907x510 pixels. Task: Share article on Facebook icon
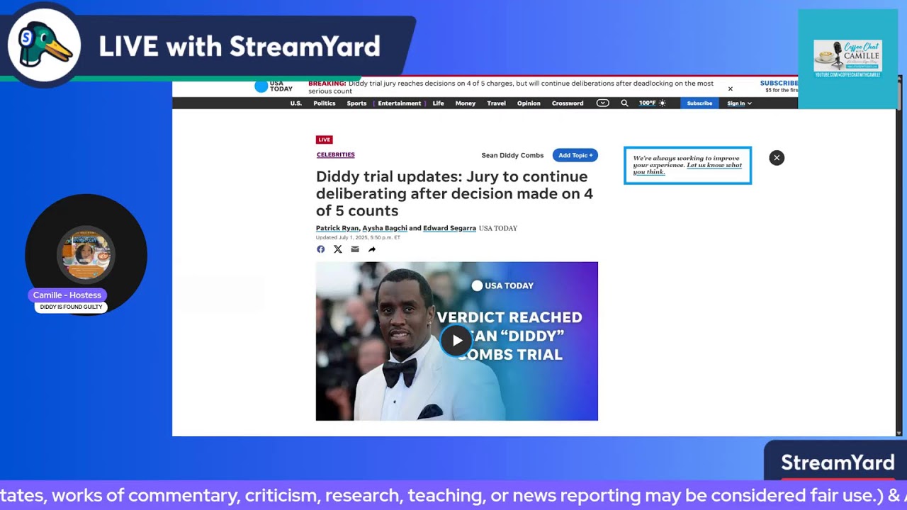(x=321, y=249)
